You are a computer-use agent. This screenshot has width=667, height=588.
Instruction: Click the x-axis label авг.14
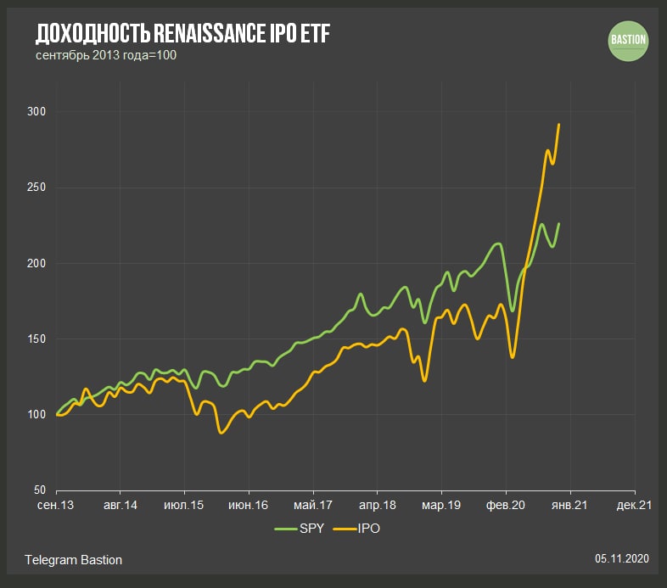(x=121, y=505)
